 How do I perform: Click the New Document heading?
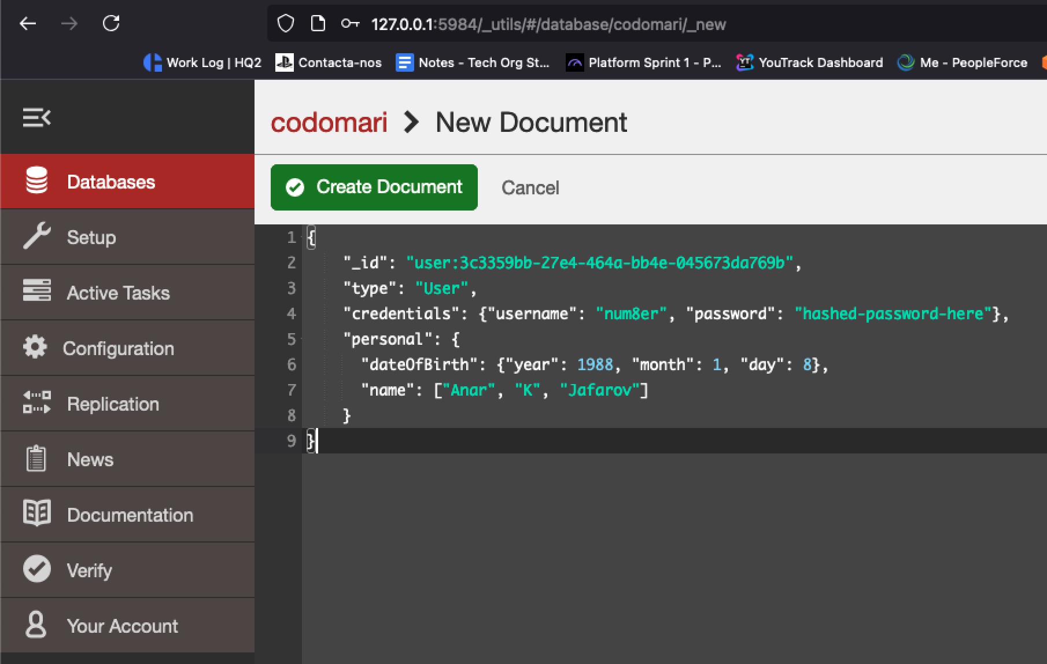tap(531, 122)
